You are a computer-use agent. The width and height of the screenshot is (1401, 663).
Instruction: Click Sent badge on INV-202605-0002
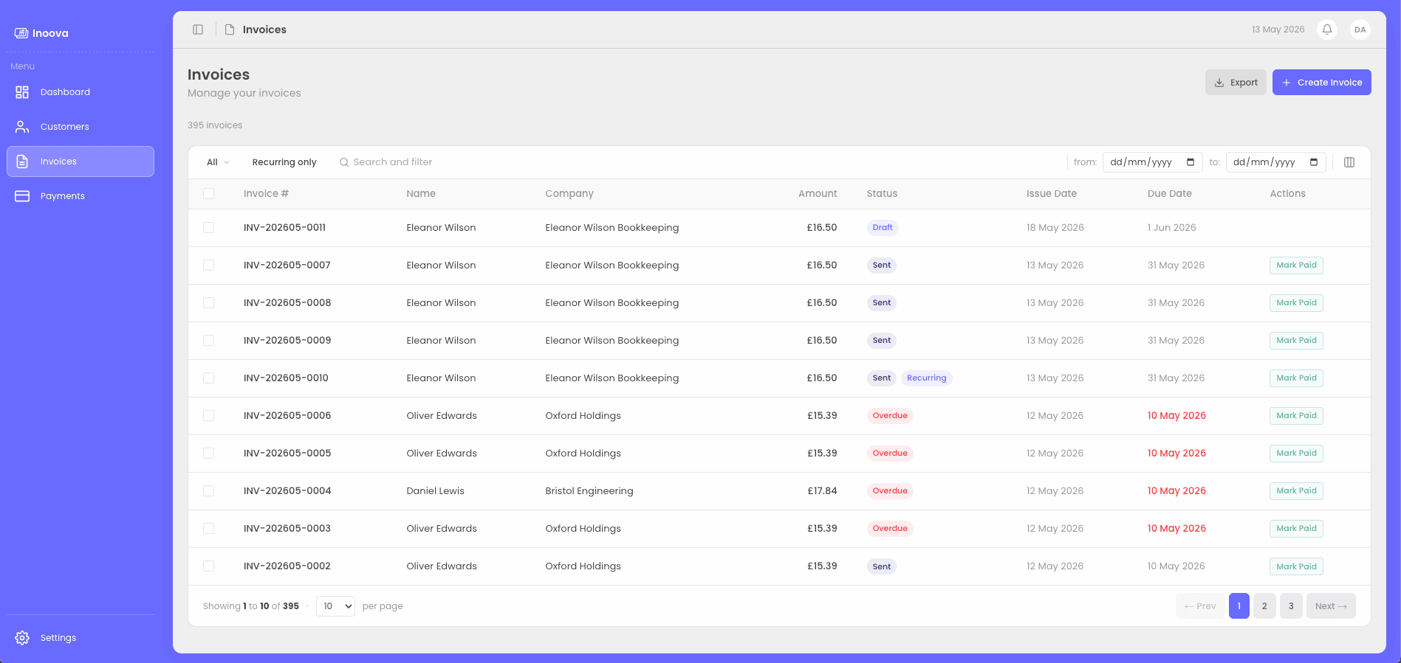(x=882, y=566)
